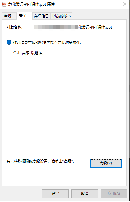The image size is (130, 202).
Task: Click the PowerPoint file icon in title bar
Action: coord(4,4)
